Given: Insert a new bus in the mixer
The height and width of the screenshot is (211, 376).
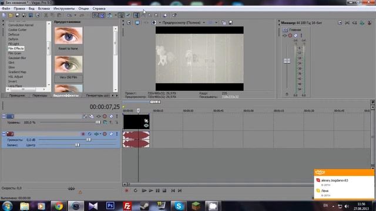Looking at the screenshot, I should (x=370, y=23).
